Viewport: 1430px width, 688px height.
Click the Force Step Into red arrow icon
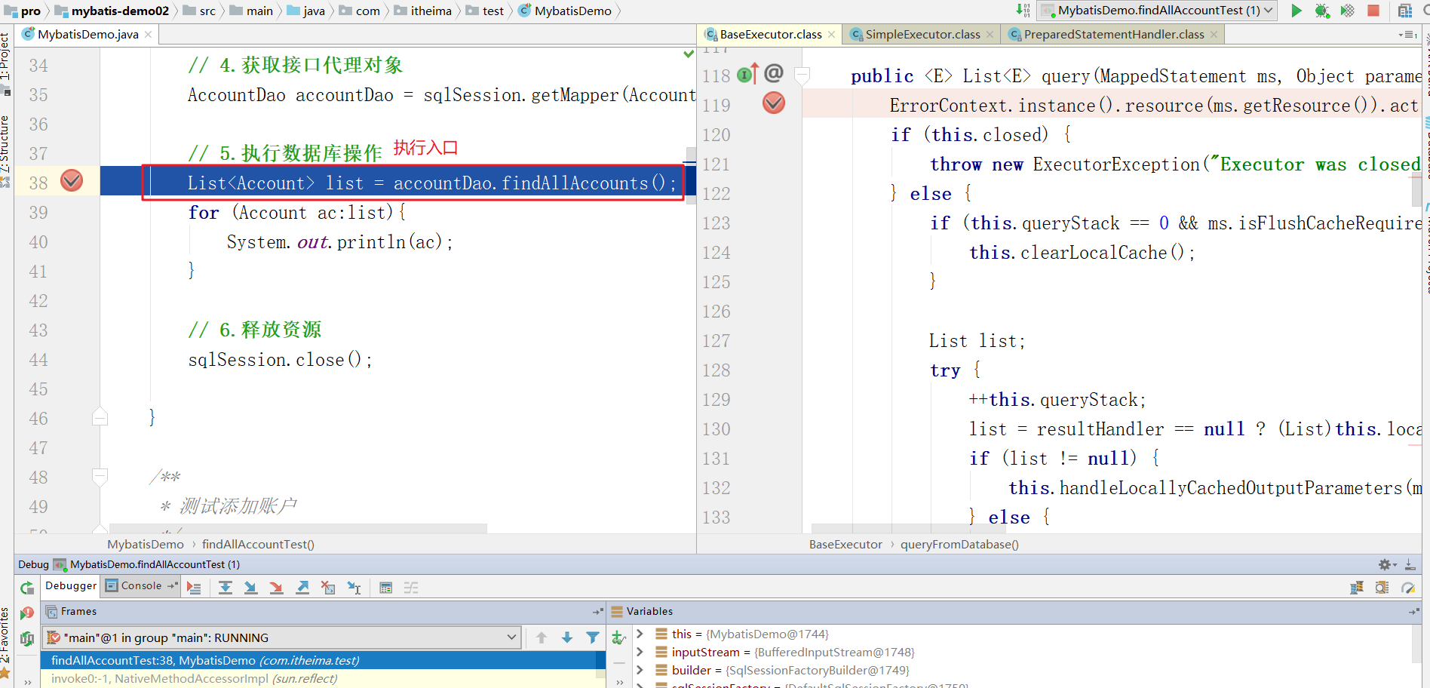click(x=276, y=588)
